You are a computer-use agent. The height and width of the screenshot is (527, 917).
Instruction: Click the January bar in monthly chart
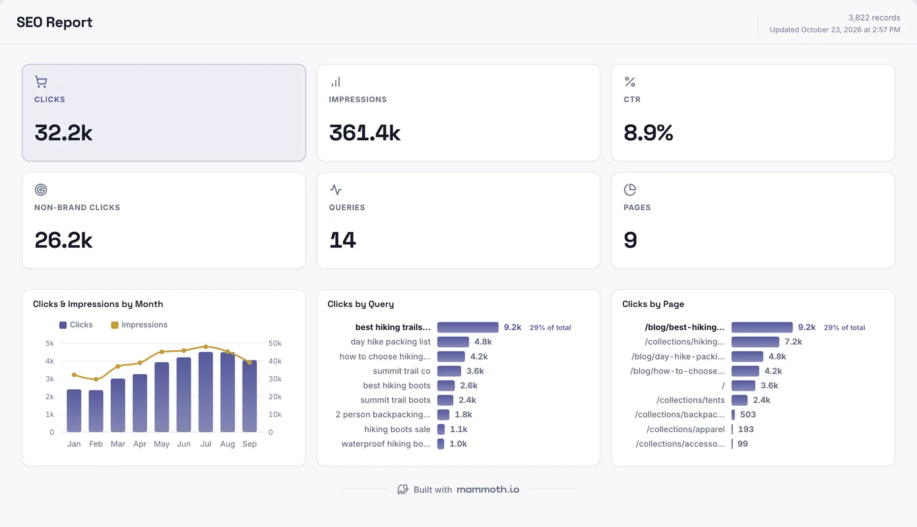74,411
